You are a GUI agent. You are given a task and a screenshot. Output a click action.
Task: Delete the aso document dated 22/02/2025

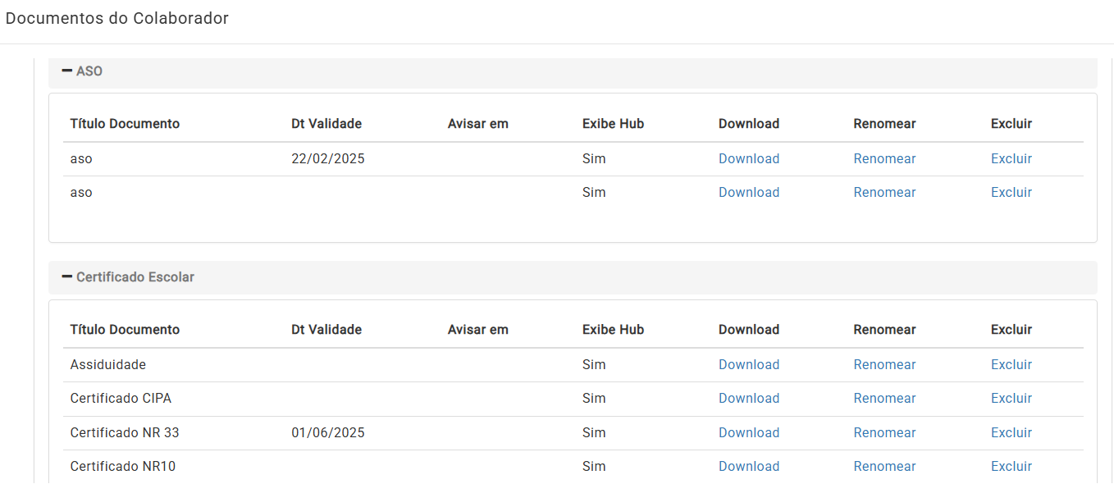(1011, 159)
